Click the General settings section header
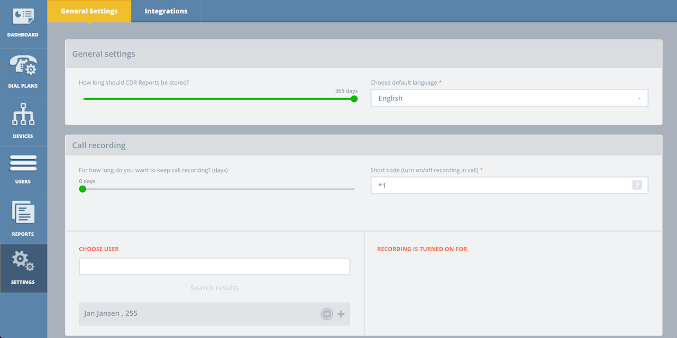This screenshot has height=338, width=677. tap(363, 54)
